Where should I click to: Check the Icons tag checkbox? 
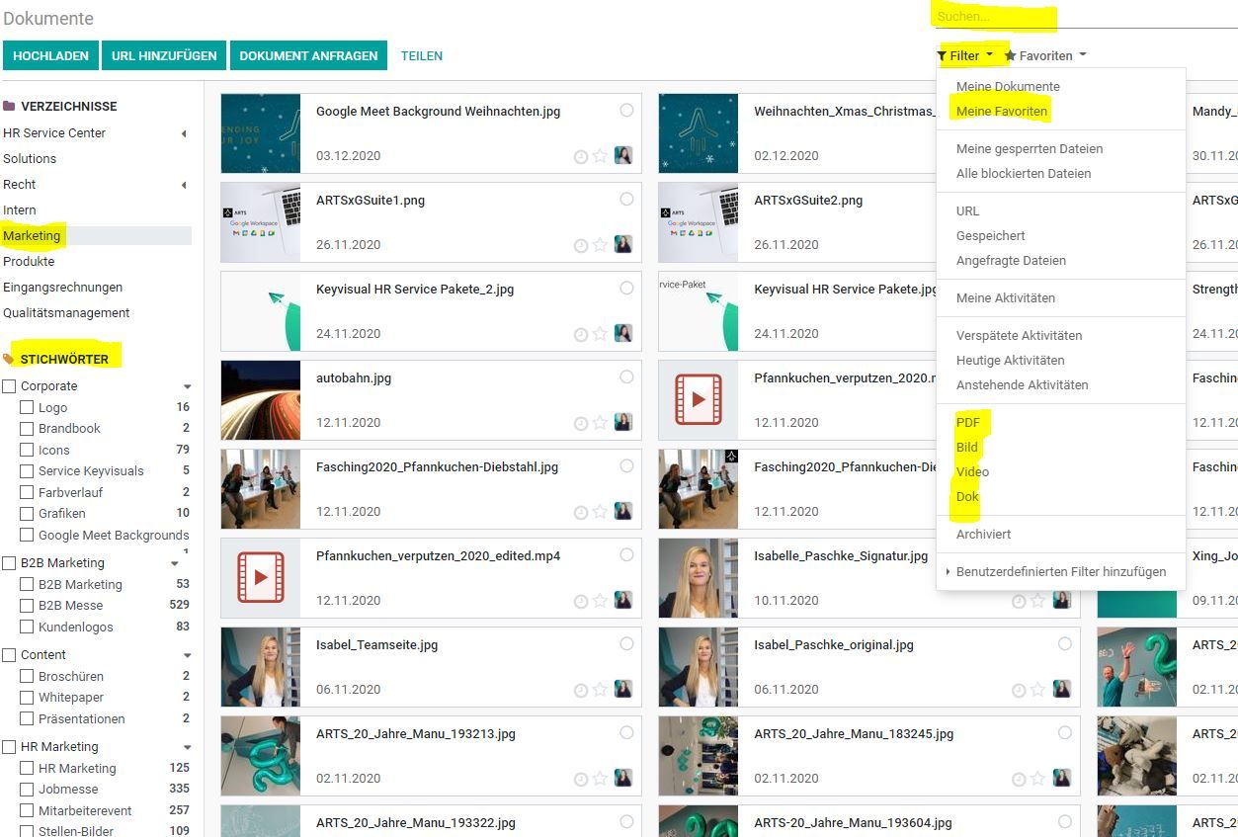(27, 450)
